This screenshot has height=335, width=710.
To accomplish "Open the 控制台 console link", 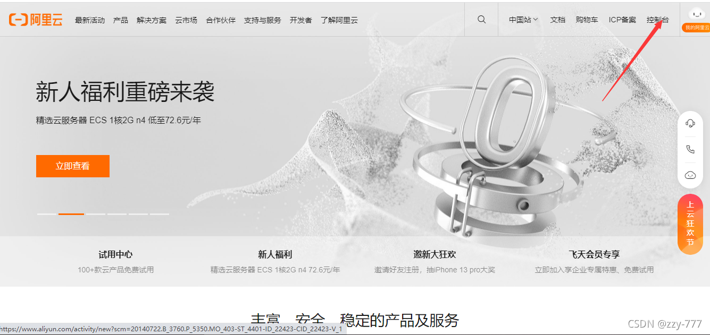I will tap(658, 19).
